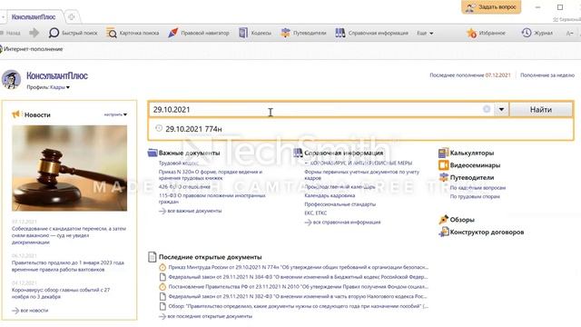Open Конструктор договоров

pos(487,233)
